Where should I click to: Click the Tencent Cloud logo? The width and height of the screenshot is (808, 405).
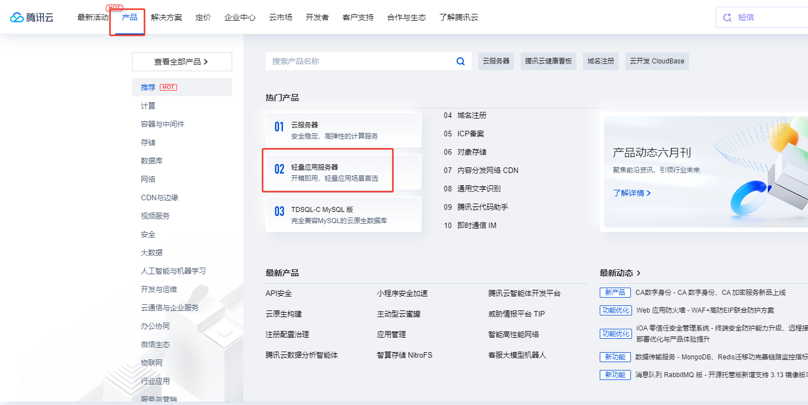coord(32,17)
